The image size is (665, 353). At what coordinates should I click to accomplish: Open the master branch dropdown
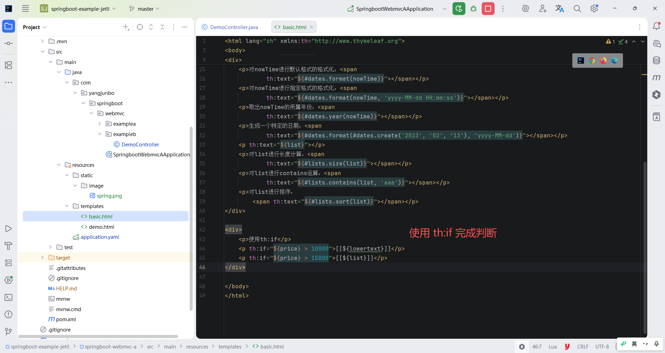click(x=144, y=9)
